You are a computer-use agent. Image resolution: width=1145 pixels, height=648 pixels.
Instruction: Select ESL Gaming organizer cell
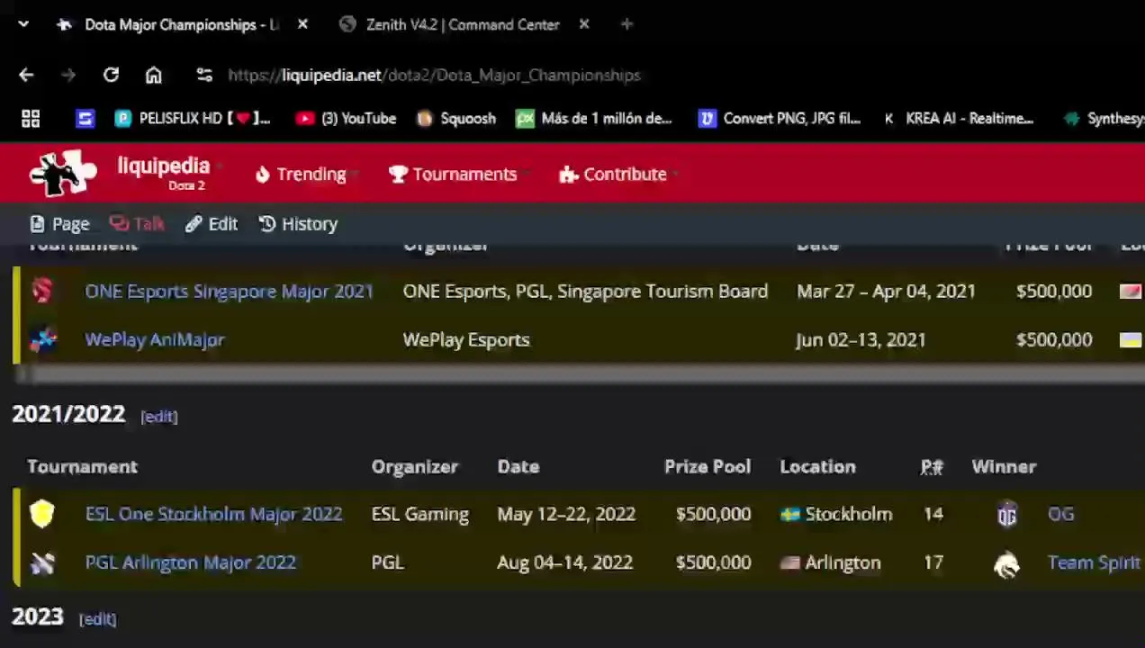pos(420,514)
